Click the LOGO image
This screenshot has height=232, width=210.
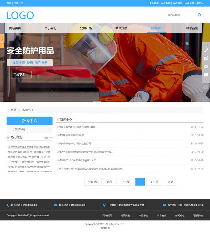20,16
